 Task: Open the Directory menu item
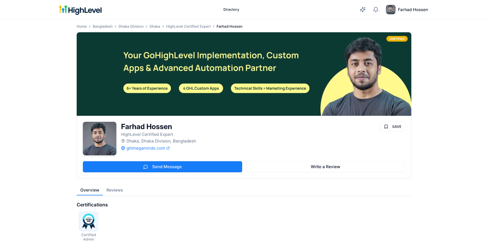coord(231,10)
